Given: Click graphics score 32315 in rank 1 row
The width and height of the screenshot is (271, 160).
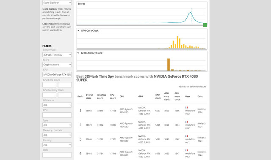Looking at the screenshot, I should pyautogui.click(x=100, y=111).
